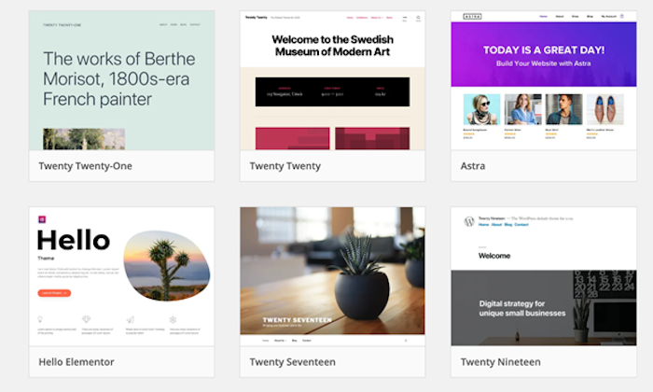Click the three-dot menu icon in Twenty Twenty preview
This screenshot has width=653, height=392.
[x=404, y=18]
